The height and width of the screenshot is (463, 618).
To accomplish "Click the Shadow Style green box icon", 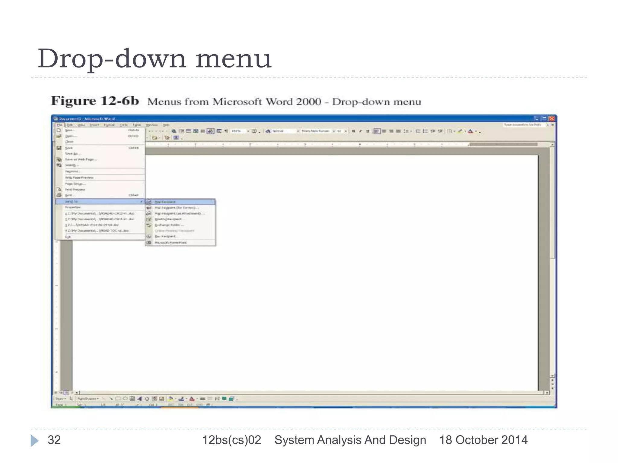I will [x=225, y=398].
